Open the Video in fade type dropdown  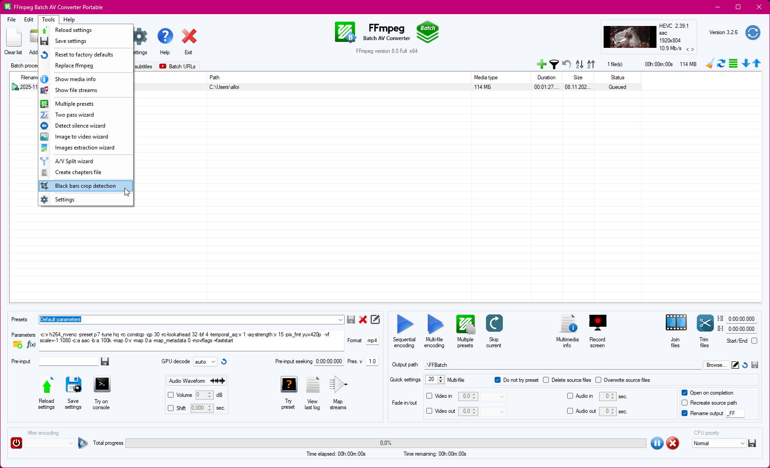(493, 396)
